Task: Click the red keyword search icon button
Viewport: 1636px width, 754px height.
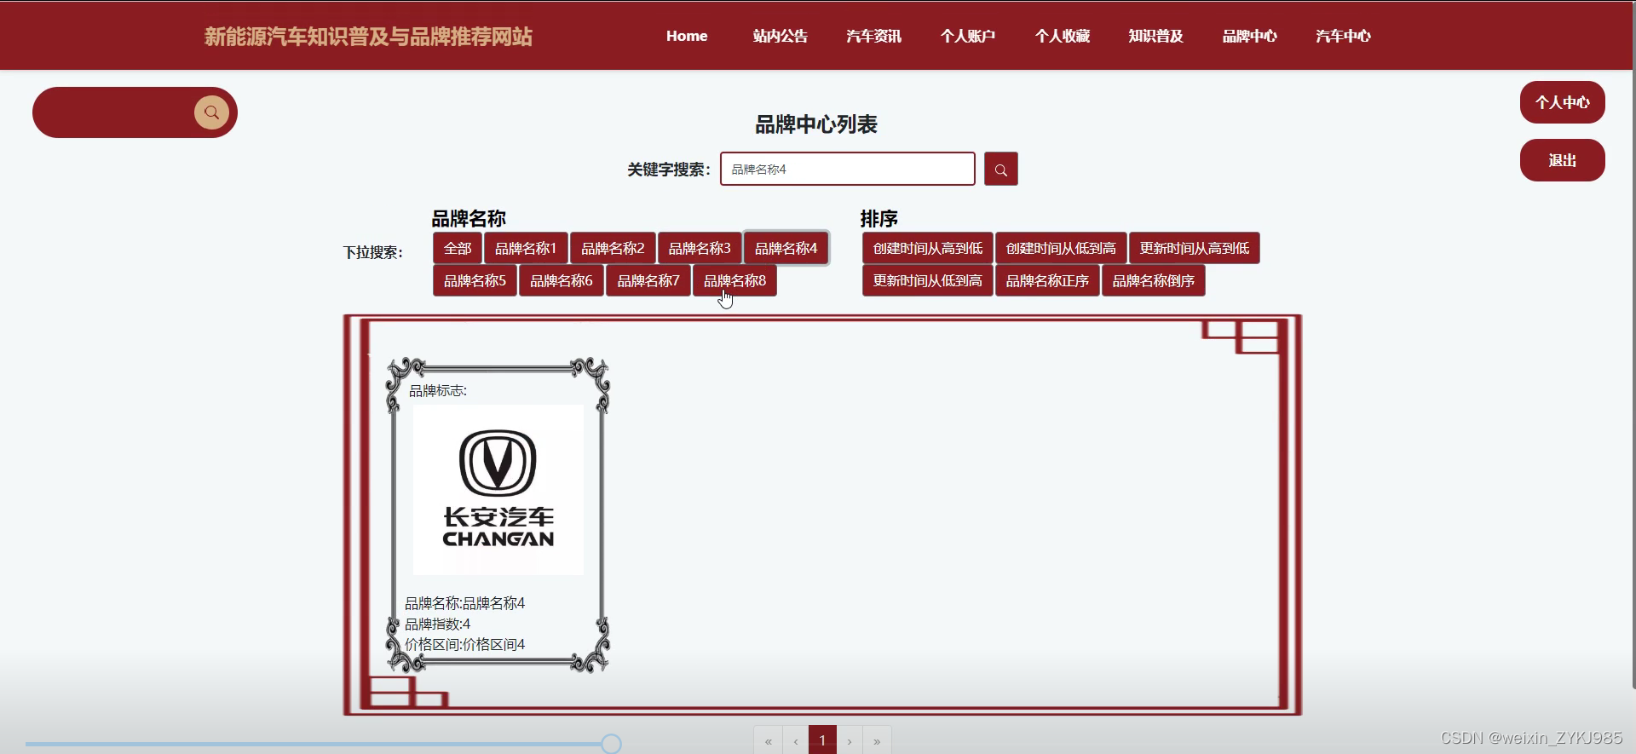Action: (1001, 169)
